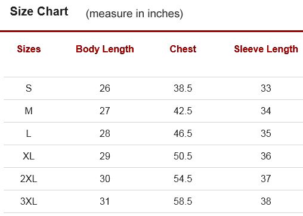Click sleeve length value 38
Viewport: 303px width, 216px height.
point(266,201)
